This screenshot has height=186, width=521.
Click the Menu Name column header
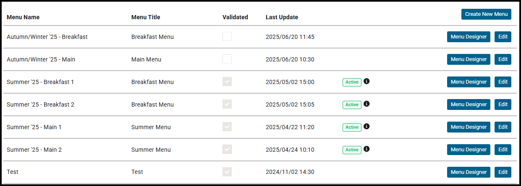[x=23, y=17]
